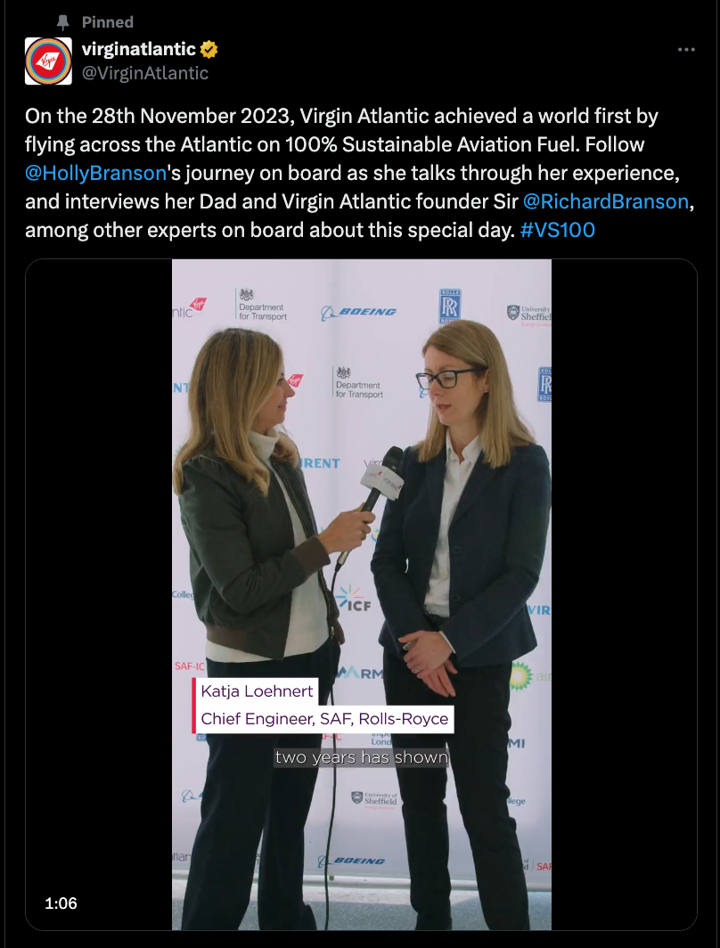Click the gold verified badge
The height and width of the screenshot is (948, 720).
coord(209,49)
